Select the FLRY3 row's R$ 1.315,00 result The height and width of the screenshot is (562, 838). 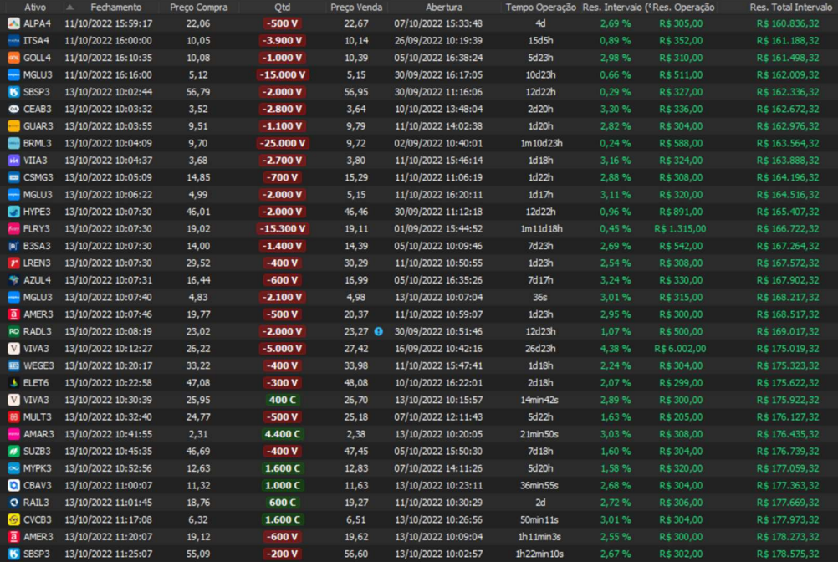[681, 229]
